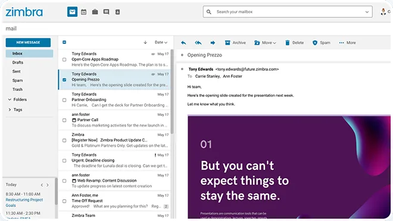
Task: Open the More actions menu
Action: pos(347,43)
